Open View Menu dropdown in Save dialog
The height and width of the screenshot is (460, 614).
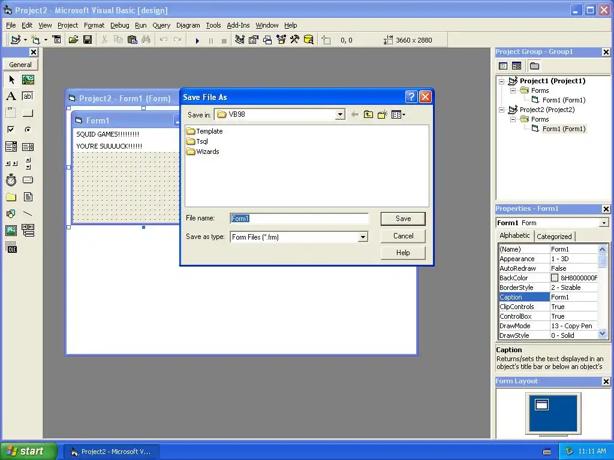[398, 114]
